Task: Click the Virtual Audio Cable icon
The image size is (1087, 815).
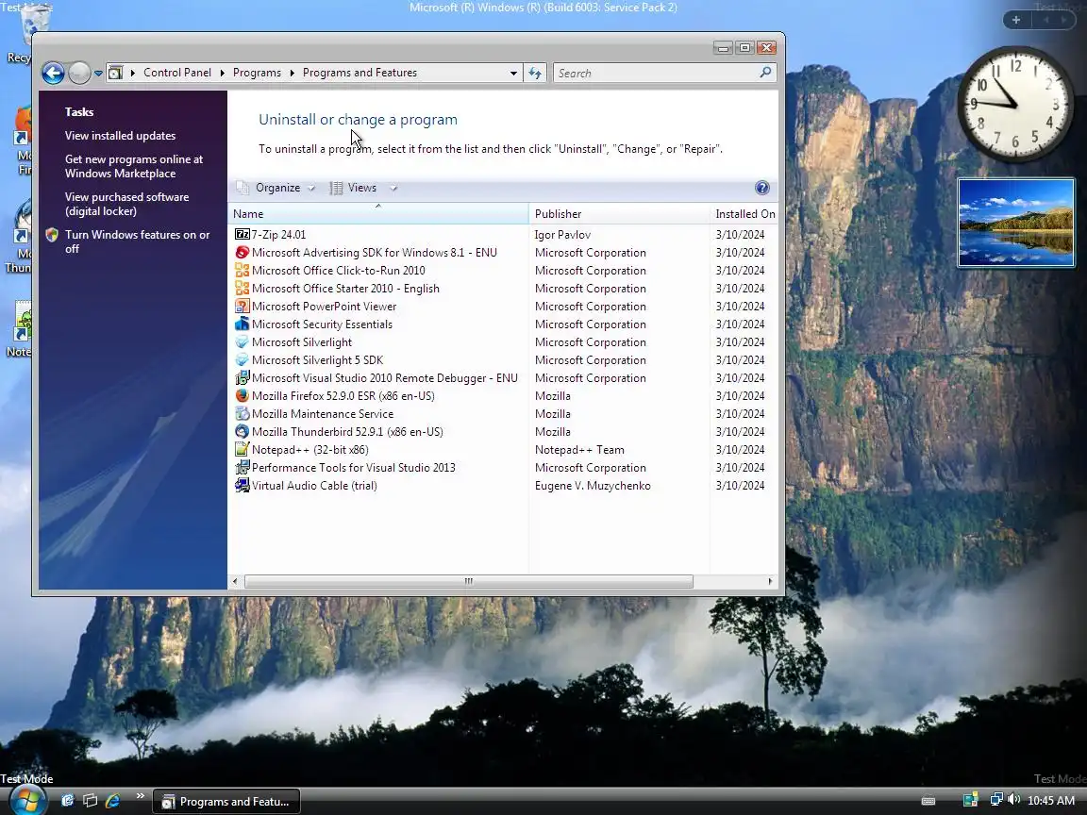Action: pyautogui.click(x=242, y=486)
